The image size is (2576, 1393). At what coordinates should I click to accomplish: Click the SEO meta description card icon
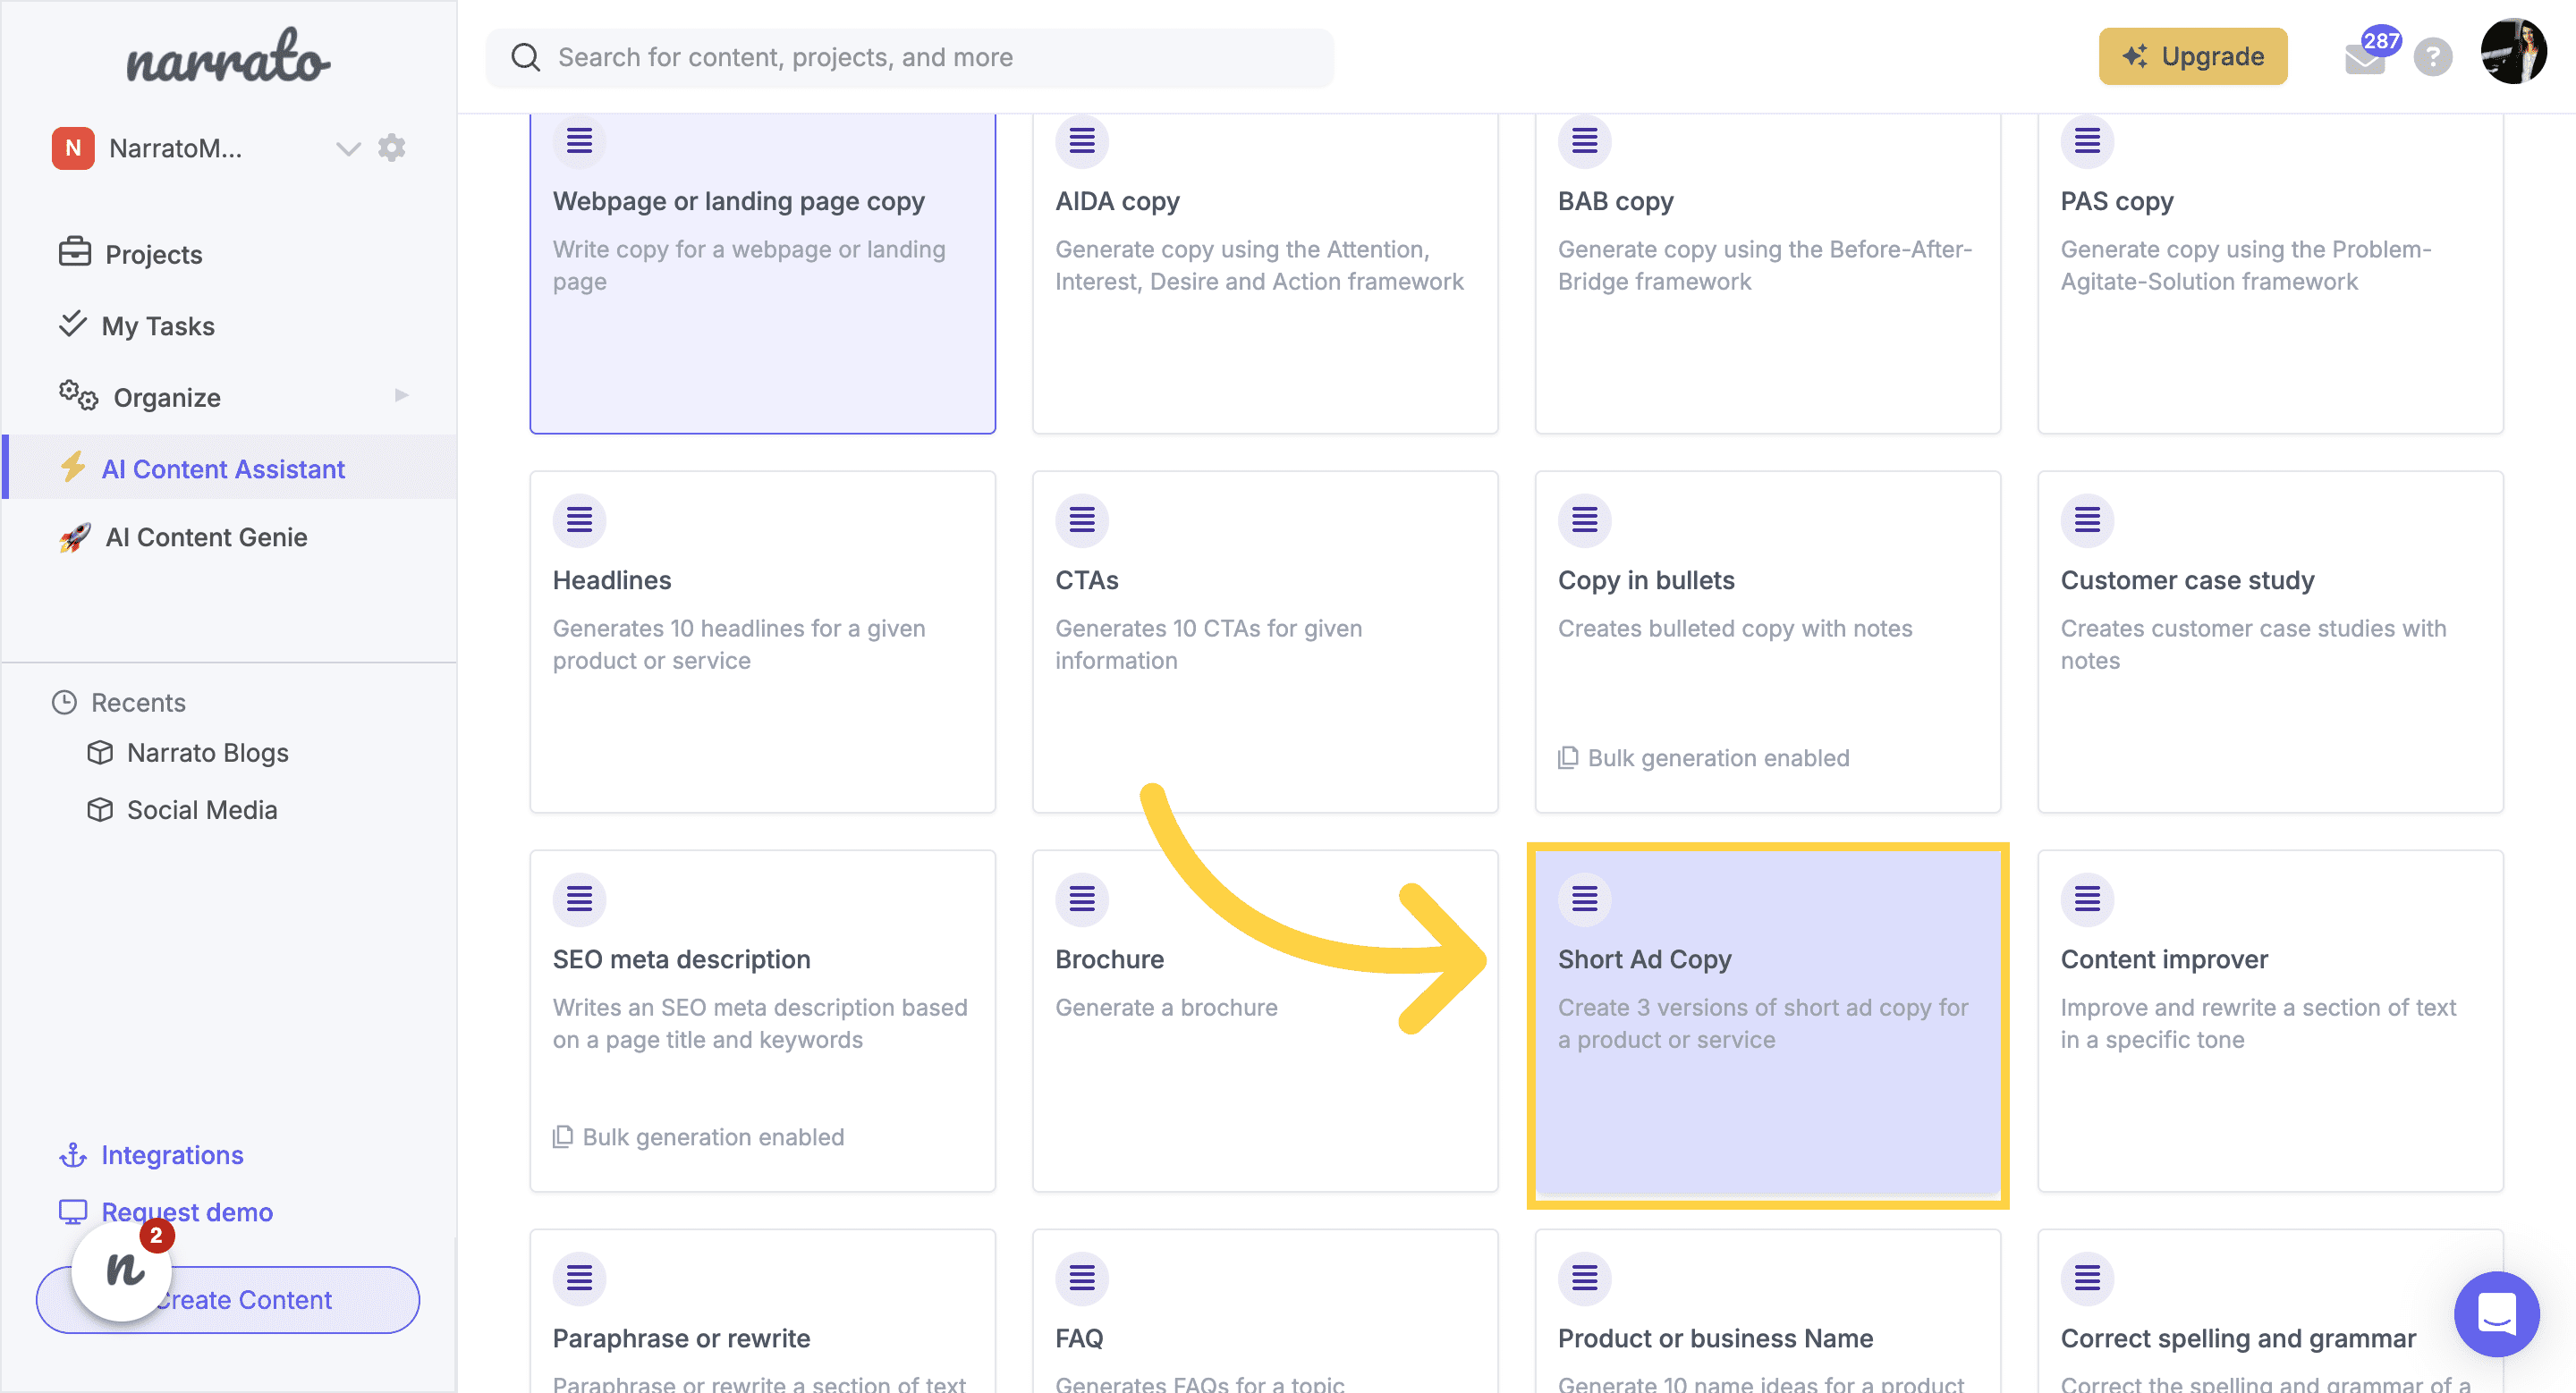pos(579,899)
